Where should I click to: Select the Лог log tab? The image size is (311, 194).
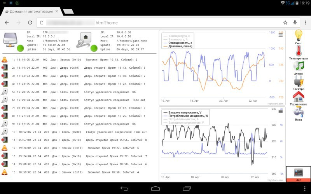298,174
